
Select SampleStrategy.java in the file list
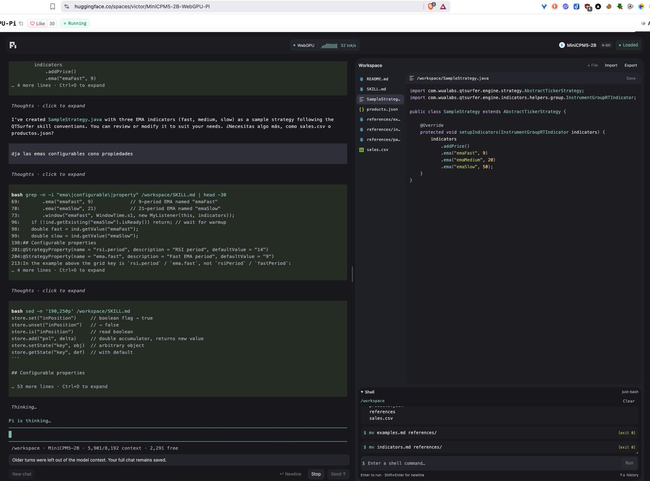coord(380,99)
